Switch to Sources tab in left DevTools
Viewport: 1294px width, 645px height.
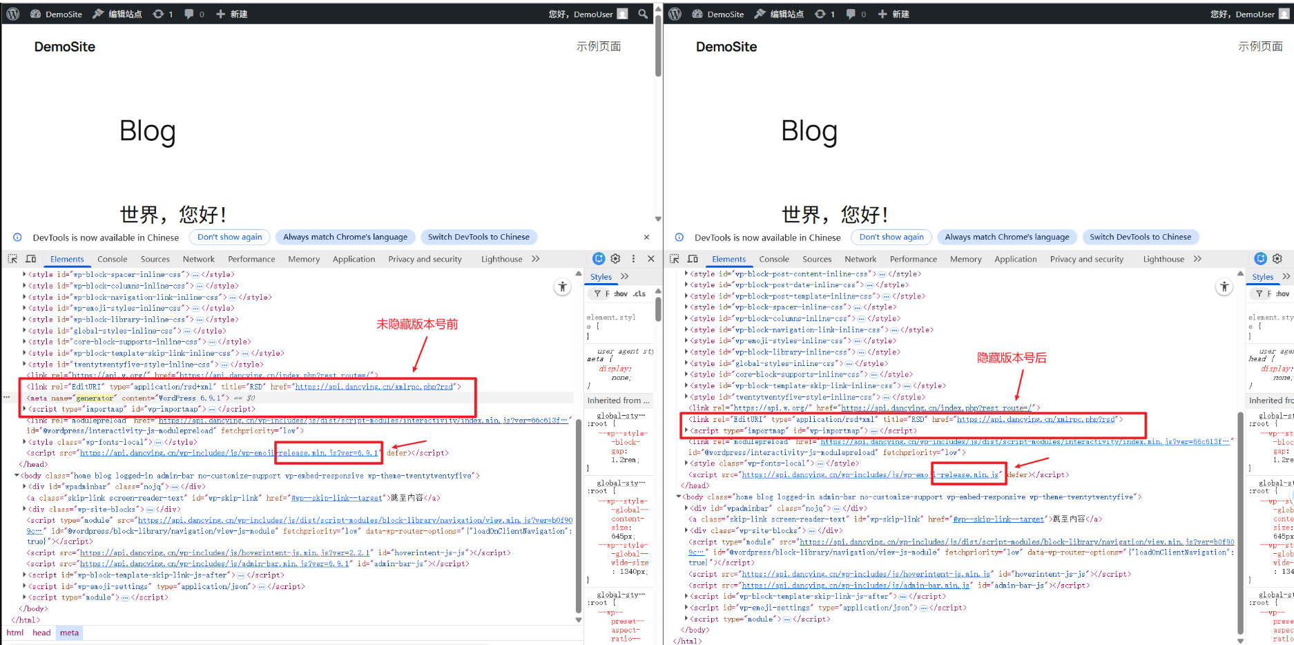155,259
